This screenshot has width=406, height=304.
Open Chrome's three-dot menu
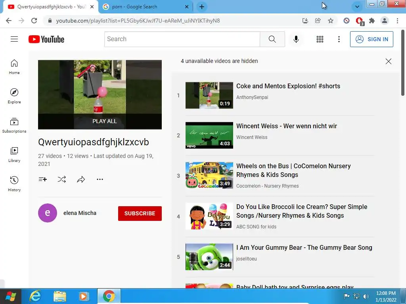coord(397,21)
